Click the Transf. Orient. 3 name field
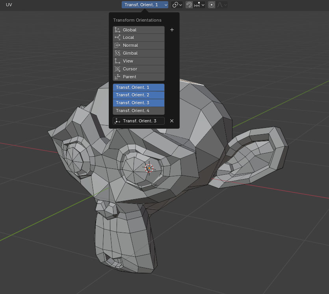 139,121
